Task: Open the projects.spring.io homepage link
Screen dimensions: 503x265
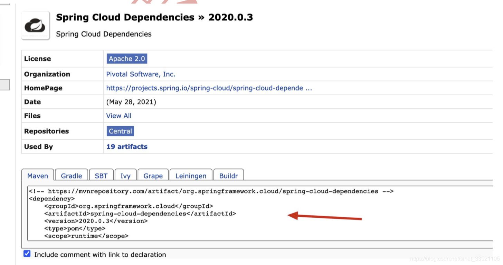Action: [209, 88]
